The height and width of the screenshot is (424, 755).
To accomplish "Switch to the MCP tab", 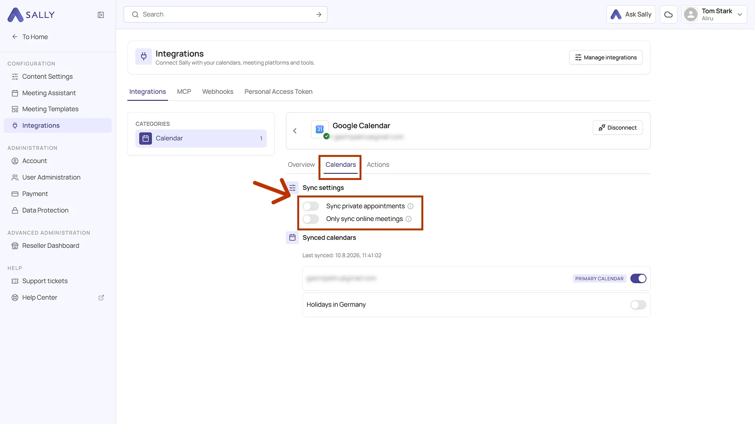I will [x=184, y=92].
